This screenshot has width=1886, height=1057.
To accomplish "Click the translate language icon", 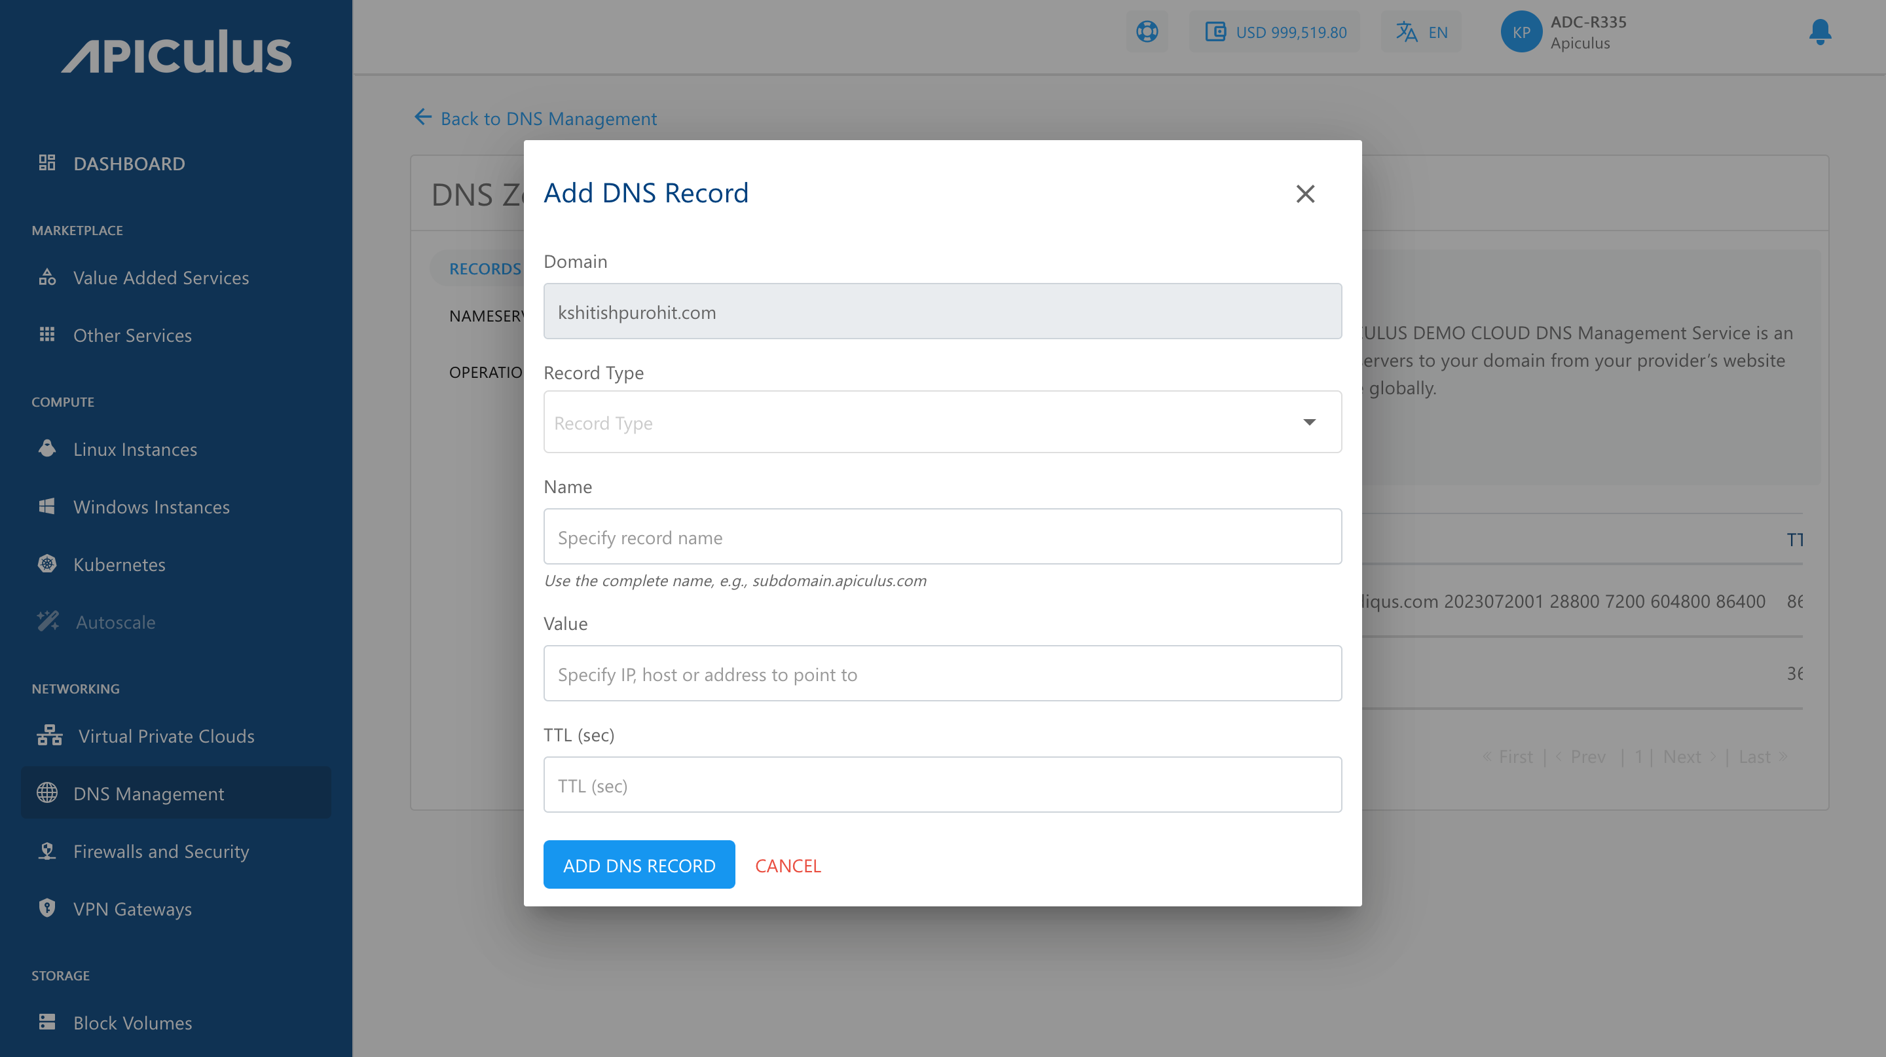I will pos(1407,31).
